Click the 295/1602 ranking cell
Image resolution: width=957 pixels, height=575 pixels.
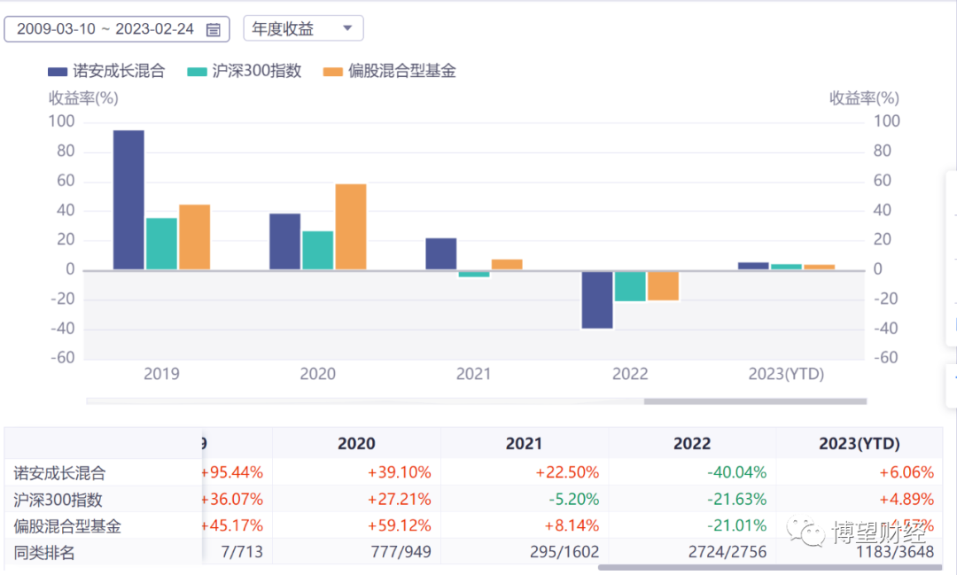pos(564,553)
